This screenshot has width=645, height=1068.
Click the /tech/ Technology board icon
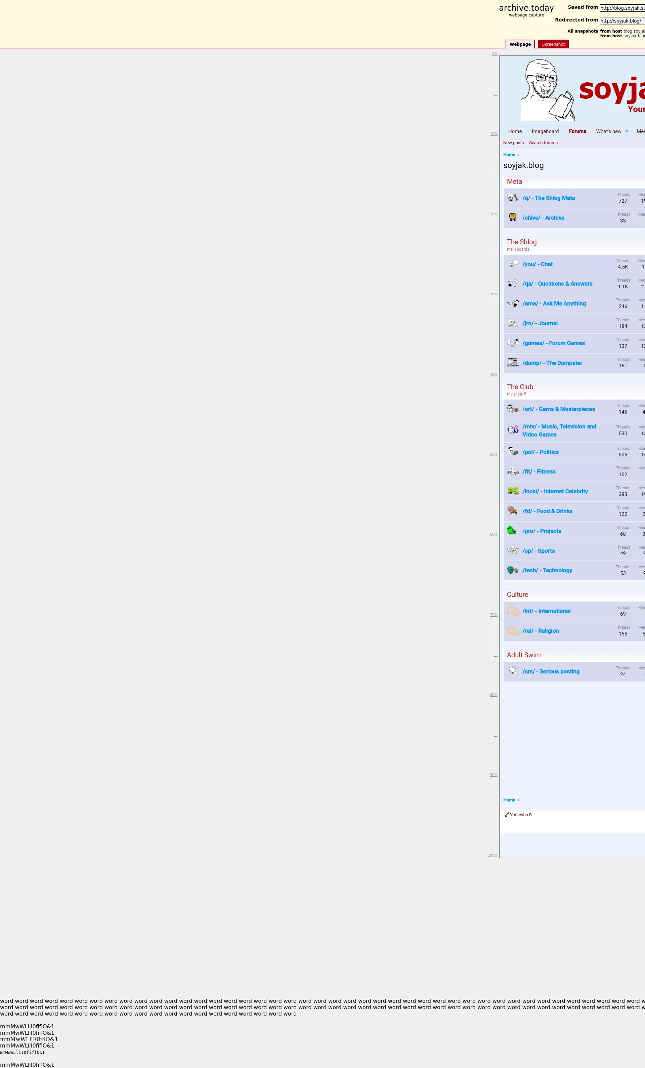[513, 570]
